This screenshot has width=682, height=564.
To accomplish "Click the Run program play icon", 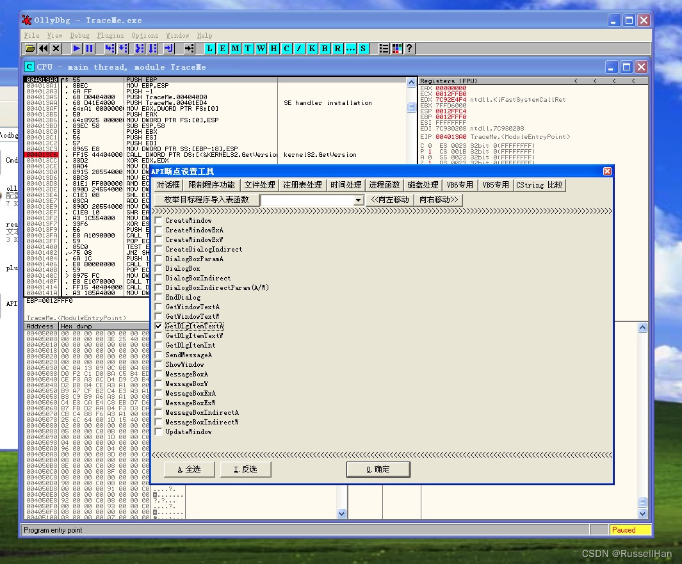I will [76, 49].
